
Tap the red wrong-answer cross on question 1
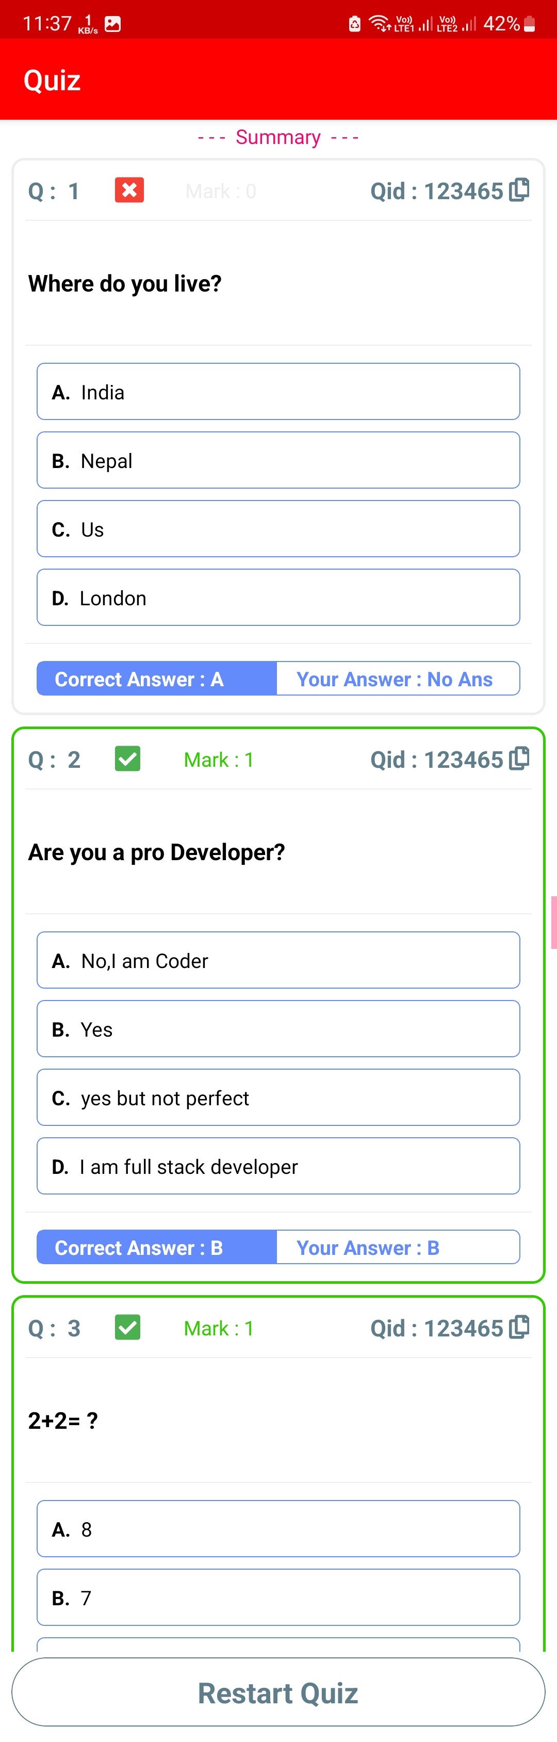point(129,190)
